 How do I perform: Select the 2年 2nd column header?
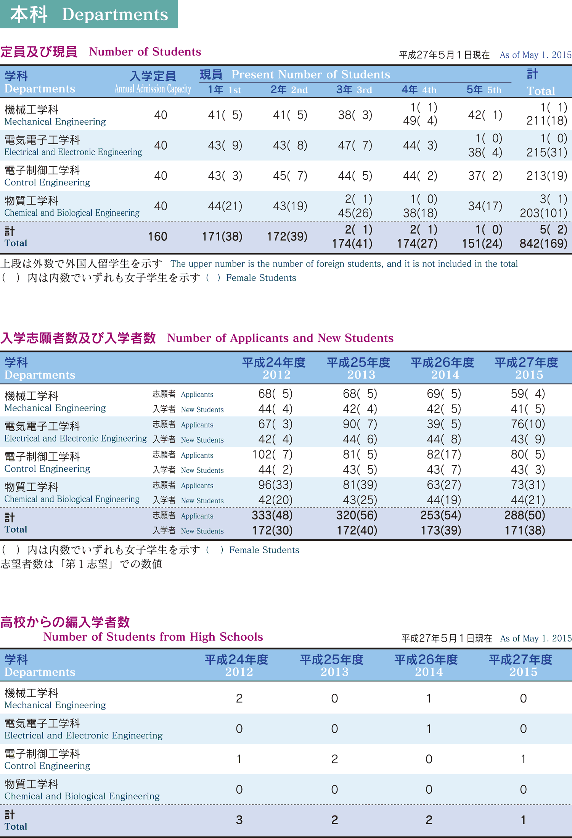tap(289, 90)
